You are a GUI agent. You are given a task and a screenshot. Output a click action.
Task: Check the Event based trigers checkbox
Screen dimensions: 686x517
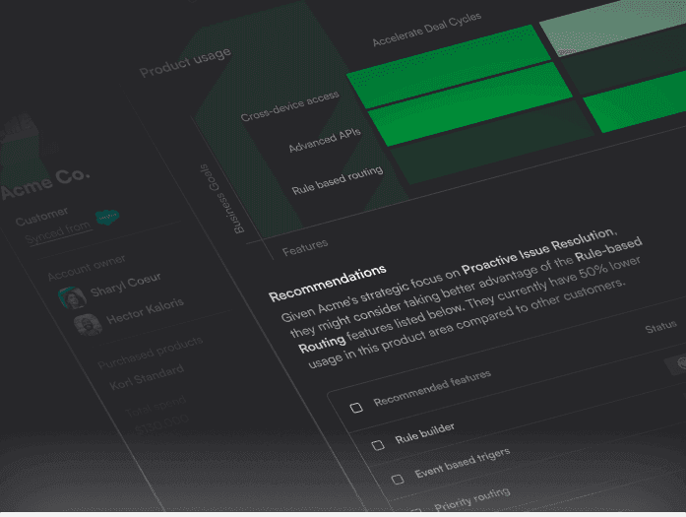coord(398,480)
